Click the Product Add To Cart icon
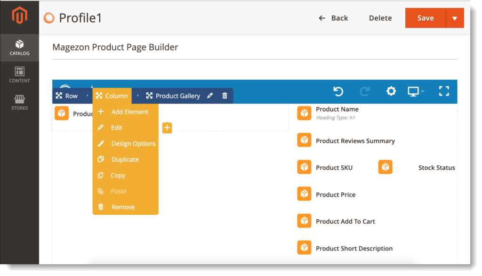 pyautogui.click(x=304, y=221)
